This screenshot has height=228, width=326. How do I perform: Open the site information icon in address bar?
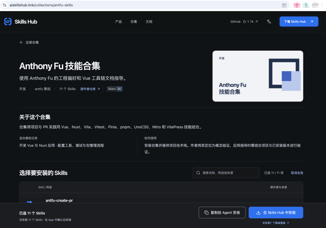coord(5,5)
